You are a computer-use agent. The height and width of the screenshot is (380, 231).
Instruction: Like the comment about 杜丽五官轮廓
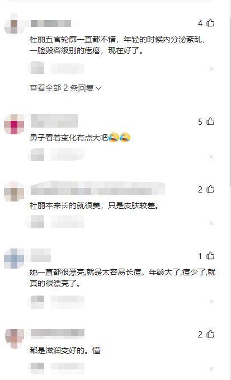click(x=210, y=23)
